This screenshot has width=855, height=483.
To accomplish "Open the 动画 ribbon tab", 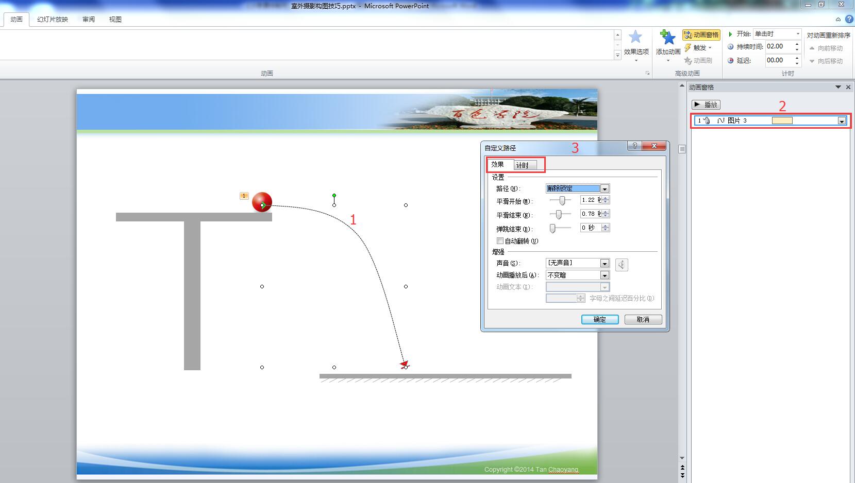I will (x=16, y=19).
